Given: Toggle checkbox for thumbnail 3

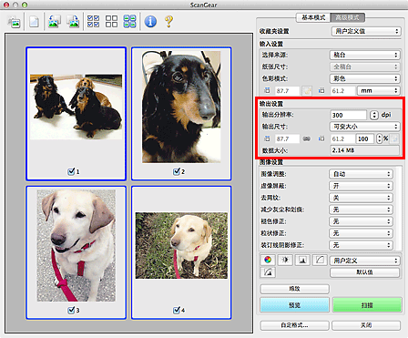Looking at the screenshot, I should coord(71,310).
